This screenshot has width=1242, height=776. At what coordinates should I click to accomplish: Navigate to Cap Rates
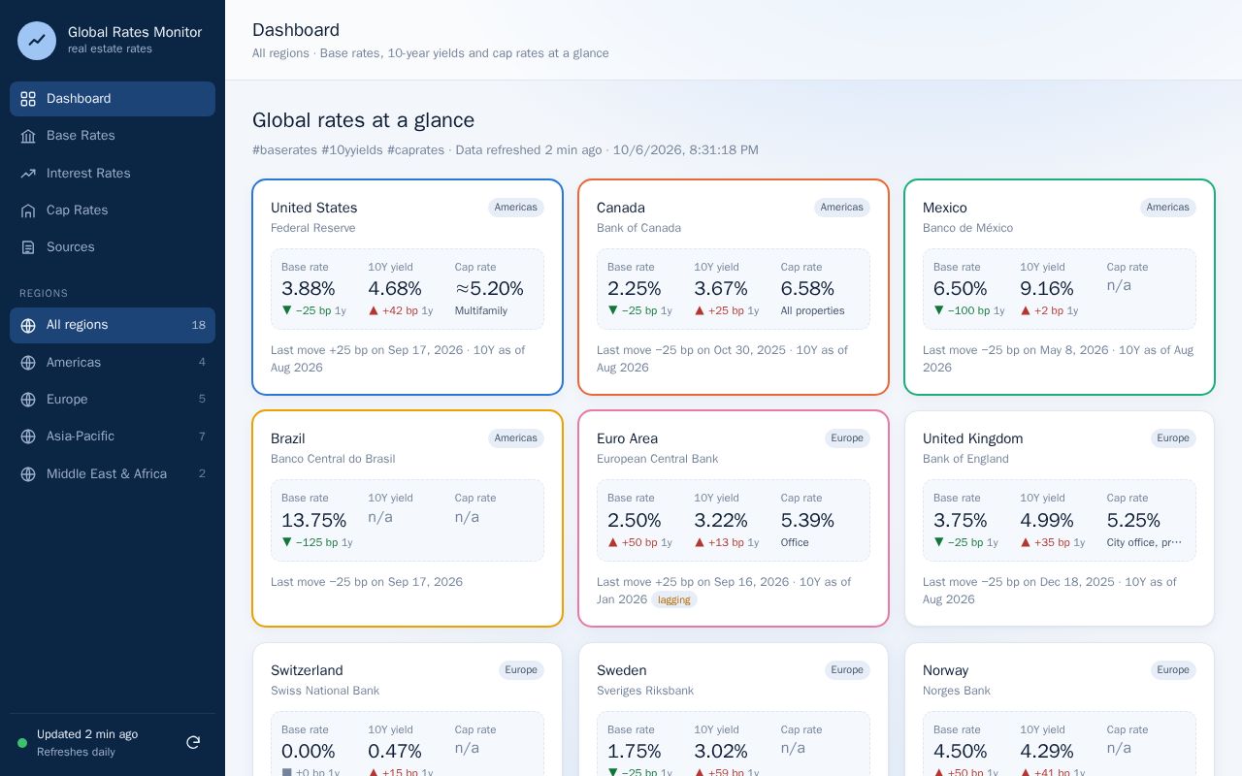(113, 210)
